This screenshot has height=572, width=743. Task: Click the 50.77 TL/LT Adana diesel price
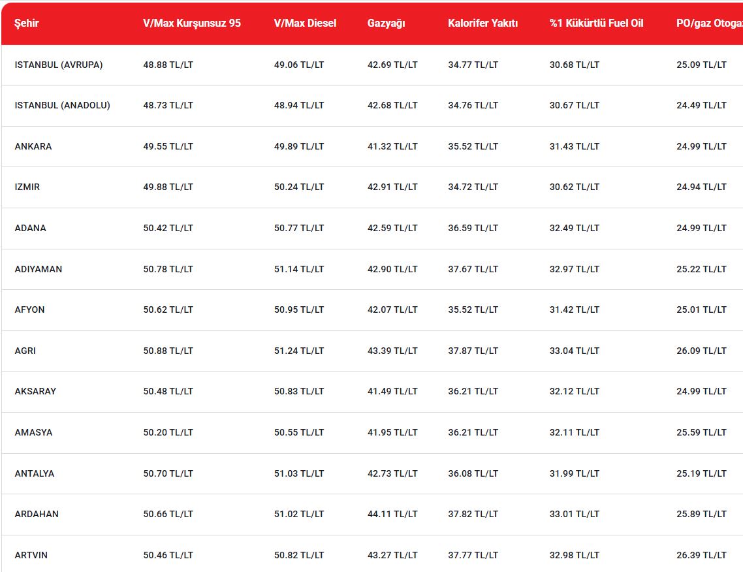point(299,228)
